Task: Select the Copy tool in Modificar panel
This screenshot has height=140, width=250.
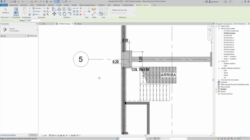Action: [x=59, y=14]
